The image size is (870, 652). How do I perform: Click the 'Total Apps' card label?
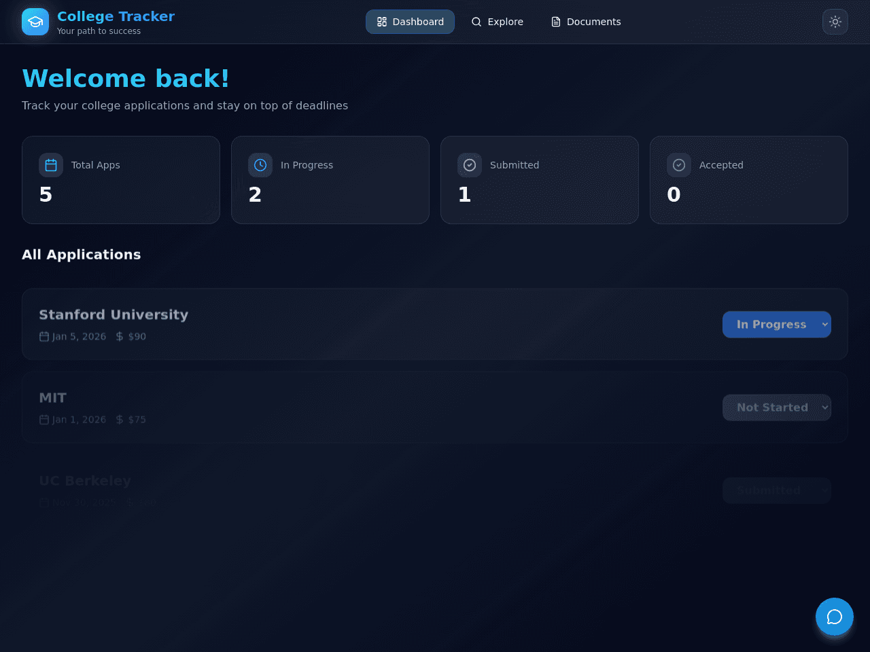(x=96, y=165)
